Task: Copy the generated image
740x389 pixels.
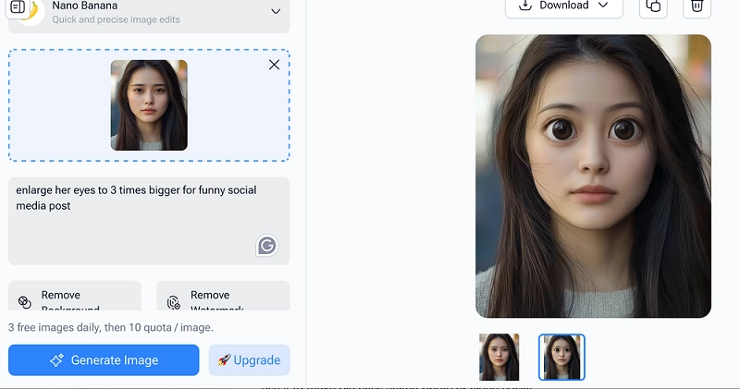Action: [x=653, y=6]
